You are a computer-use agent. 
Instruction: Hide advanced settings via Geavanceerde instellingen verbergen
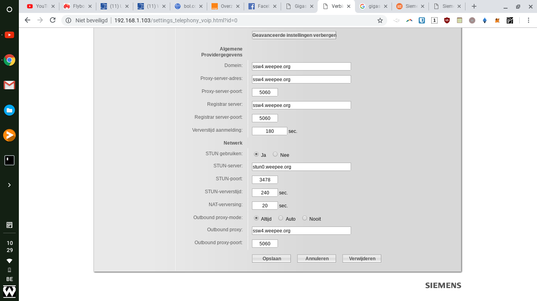click(294, 35)
